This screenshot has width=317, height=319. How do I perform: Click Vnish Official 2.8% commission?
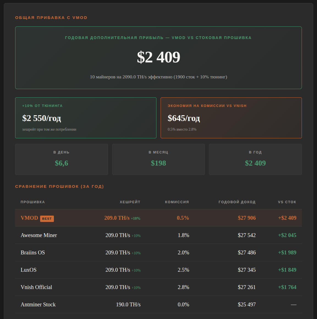(183, 287)
